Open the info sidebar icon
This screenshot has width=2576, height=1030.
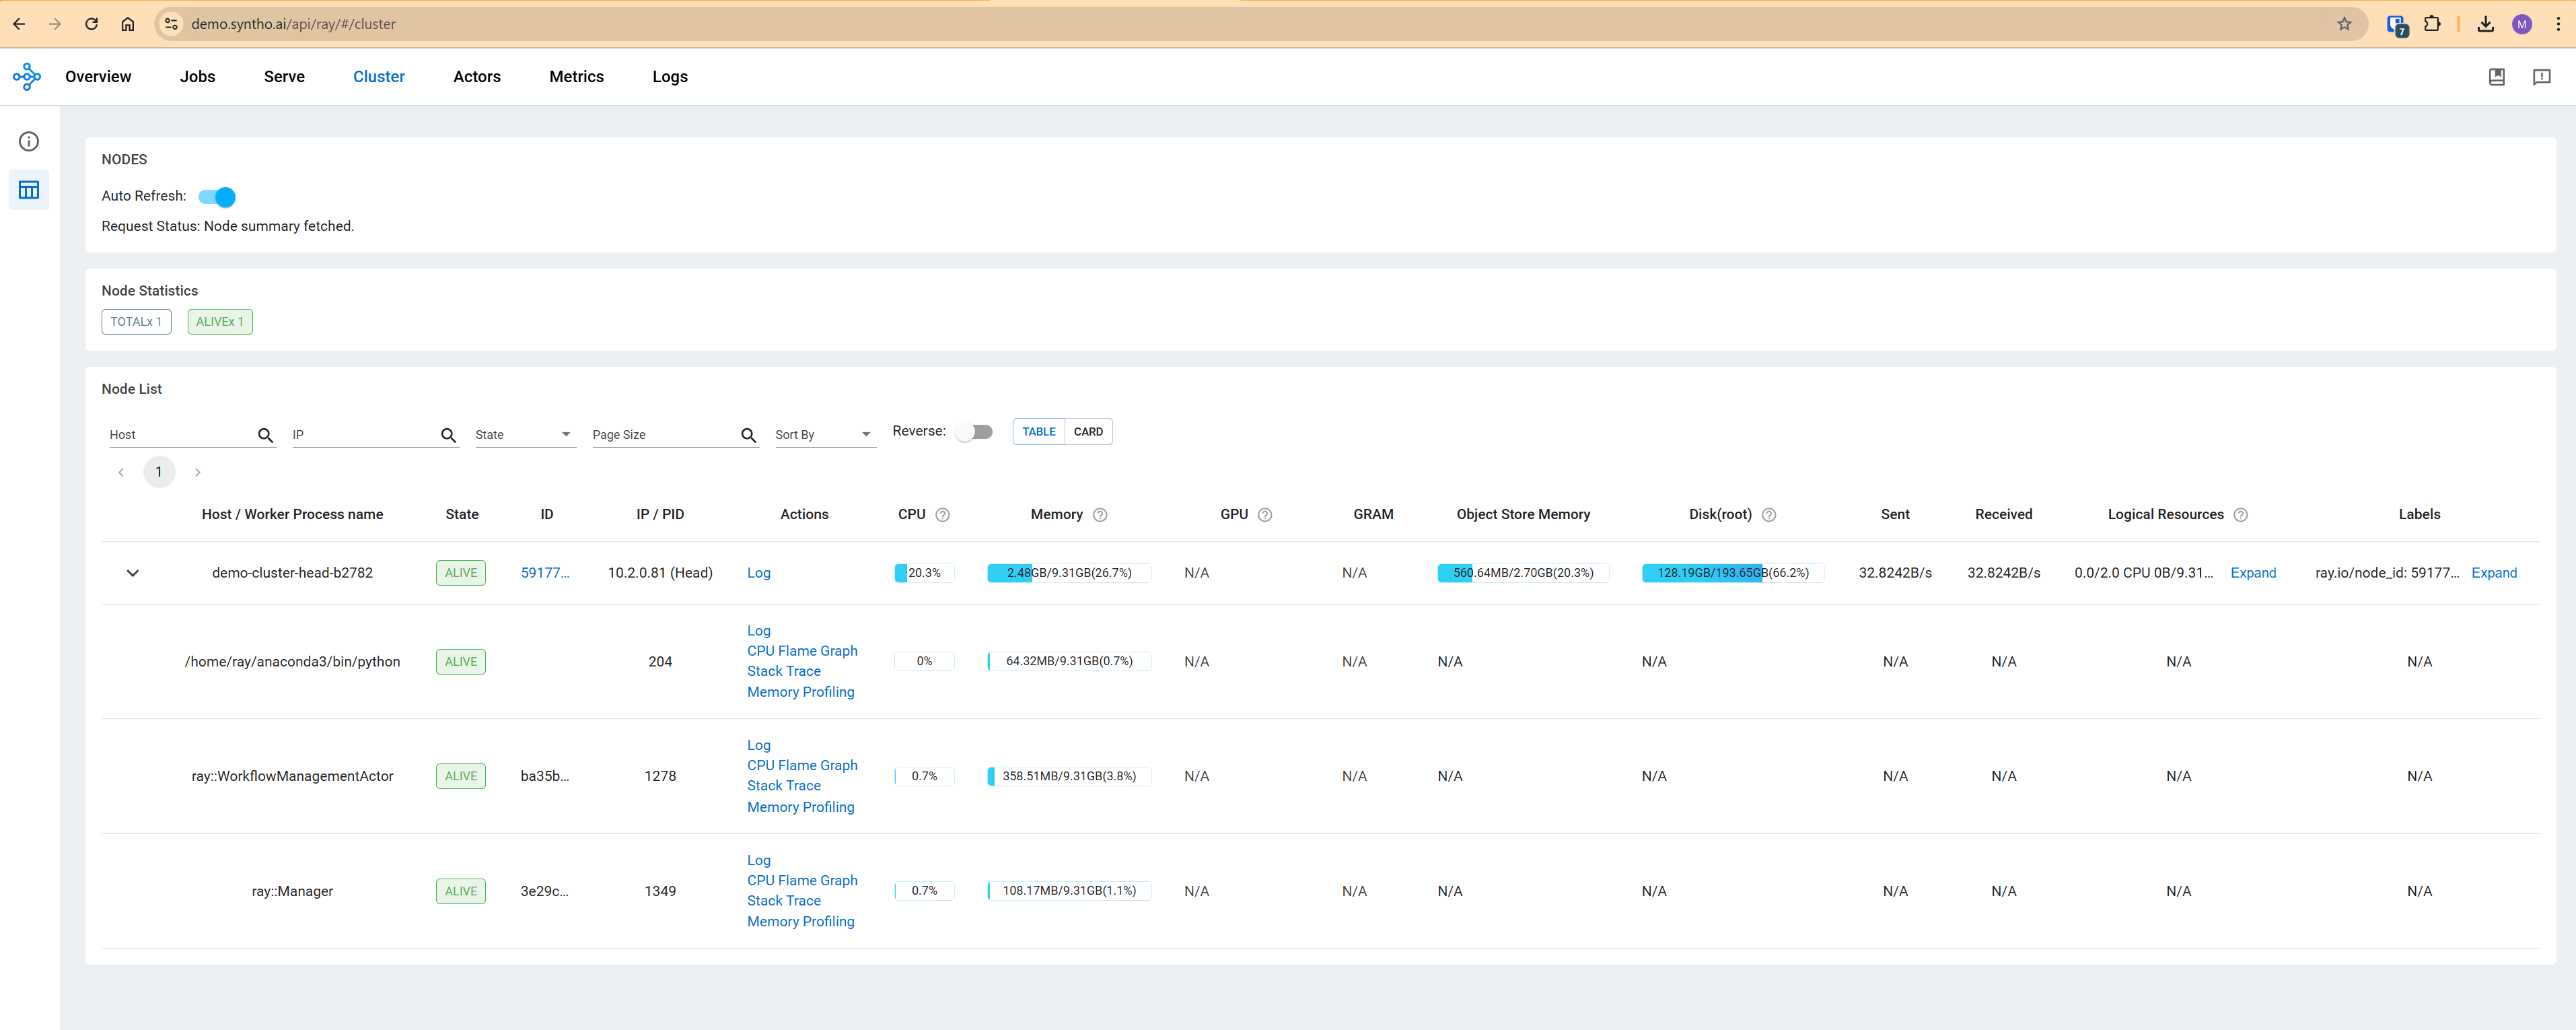click(29, 141)
